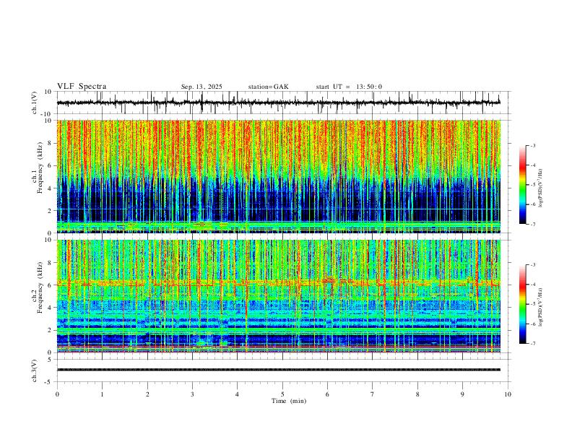The image size is (572, 442).
Task: Click the time axis tick label '10'
Action: [x=508, y=394]
